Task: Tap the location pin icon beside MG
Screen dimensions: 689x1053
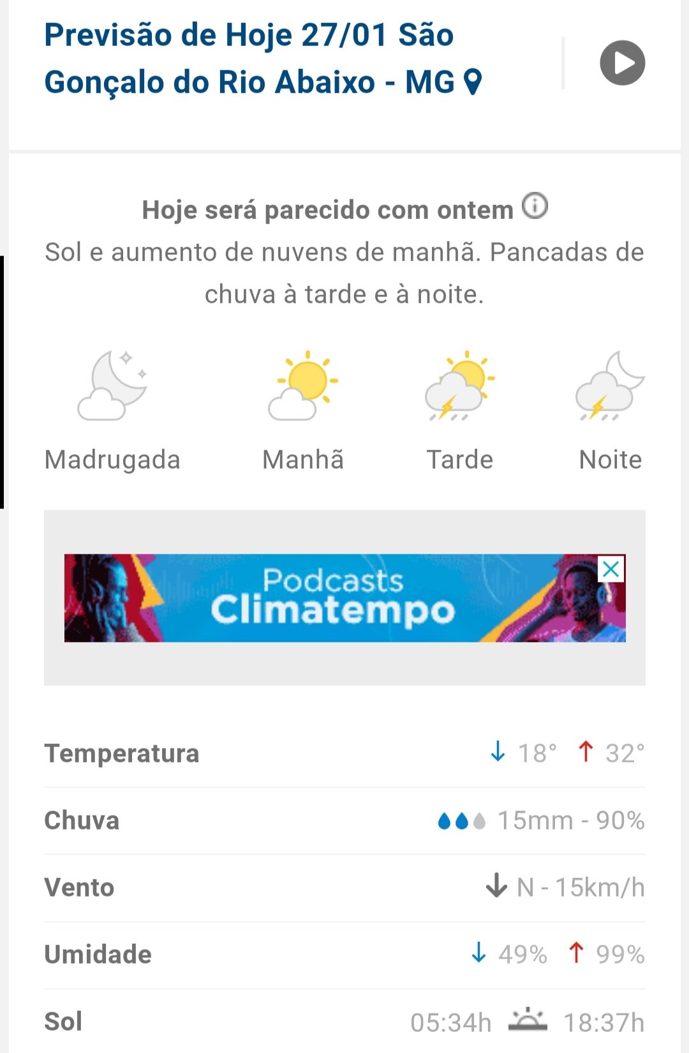Action: click(472, 82)
